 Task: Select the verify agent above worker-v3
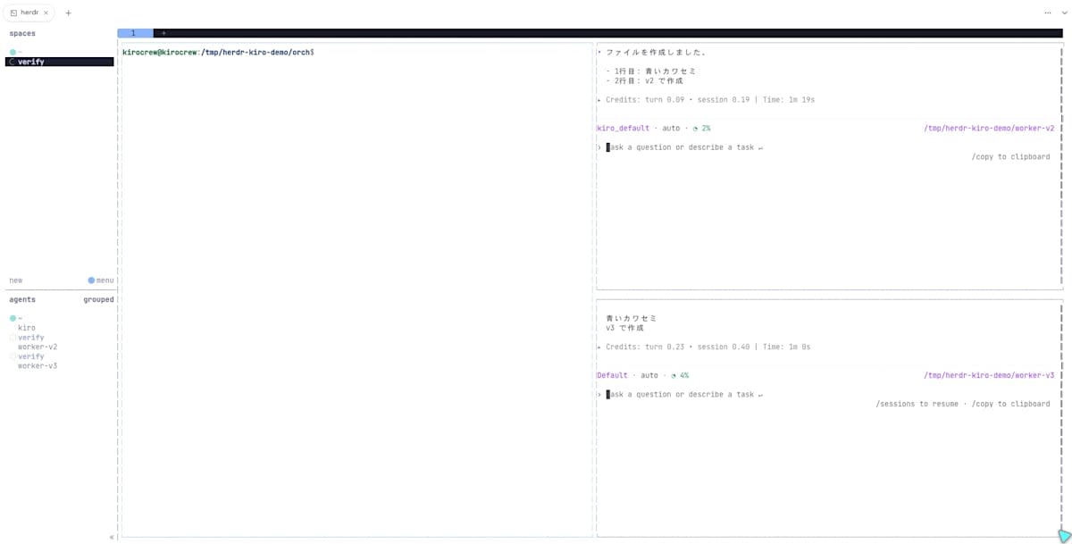(x=30, y=356)
